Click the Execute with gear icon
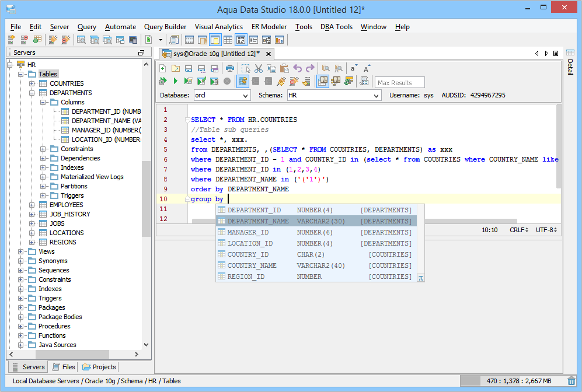Image resolution: width=582 pixels, height=392 pixels. tap(162, 81)
